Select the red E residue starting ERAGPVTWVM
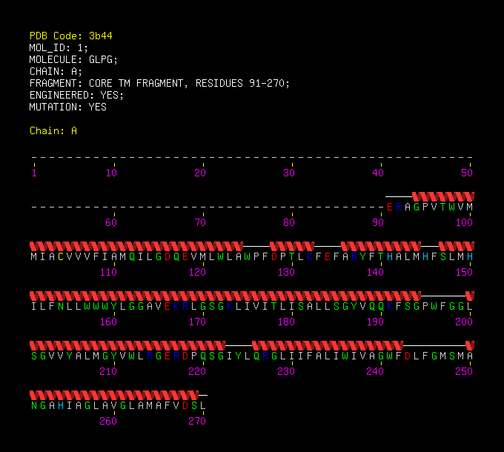This screenshot has width=504, height=452. 390,207
